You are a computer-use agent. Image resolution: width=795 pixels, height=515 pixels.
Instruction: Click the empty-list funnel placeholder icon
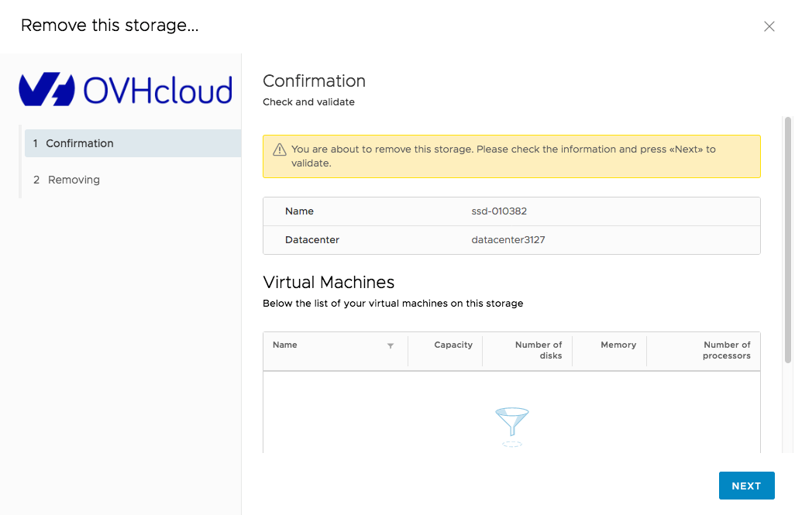coord(511,426)
